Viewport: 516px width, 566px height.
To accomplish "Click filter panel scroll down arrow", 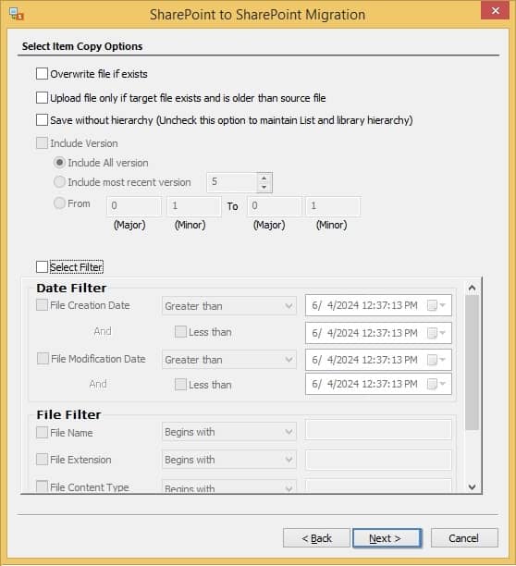I will pyautogui.click(x=472, y=487).
